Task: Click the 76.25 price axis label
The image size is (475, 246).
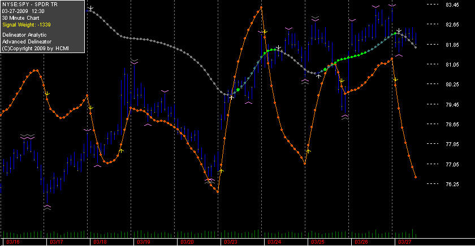Action: 452,184
